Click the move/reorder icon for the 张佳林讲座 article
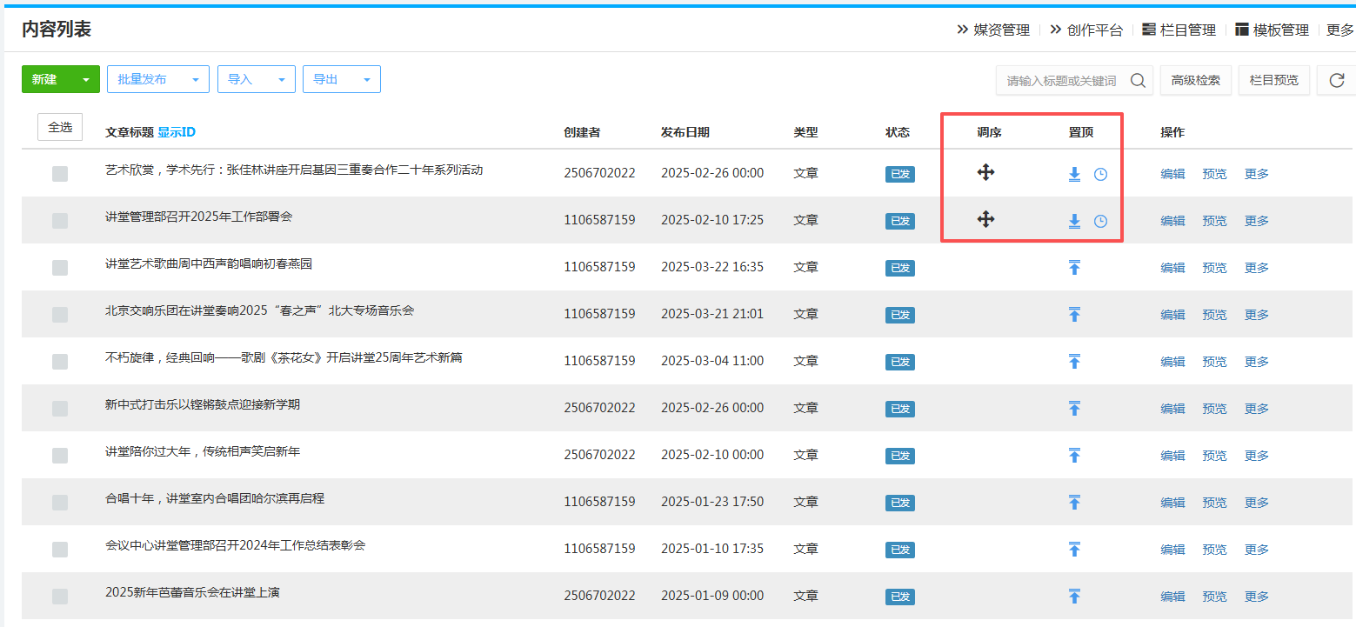The width and height of the screenshot is (1356, 627). coord(985,172)
